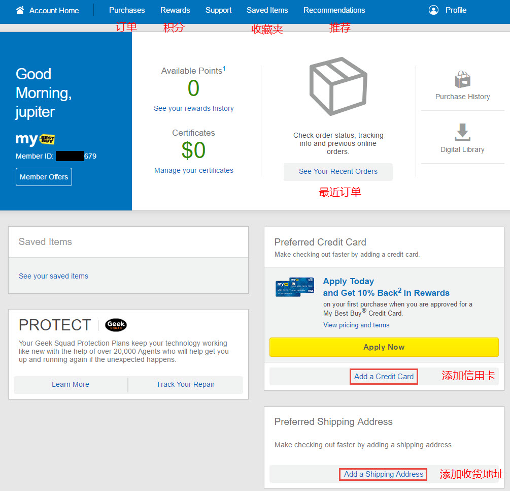This screenshot has width=510, height=491.
Task: Click Learn More under Geek Squad Protect
Action: [x=71, y=384]
